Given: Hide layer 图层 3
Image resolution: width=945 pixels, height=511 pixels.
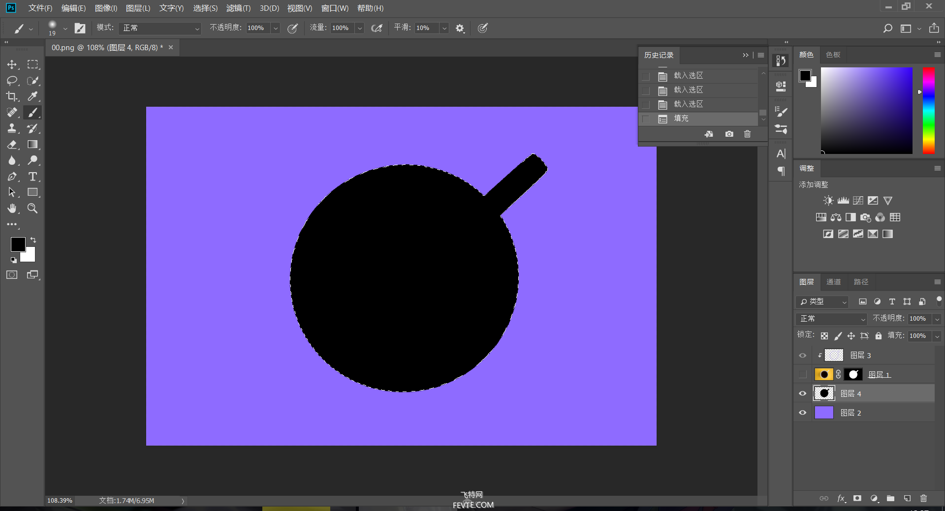Looking at the screenshot, I should (x=803, y=355).
